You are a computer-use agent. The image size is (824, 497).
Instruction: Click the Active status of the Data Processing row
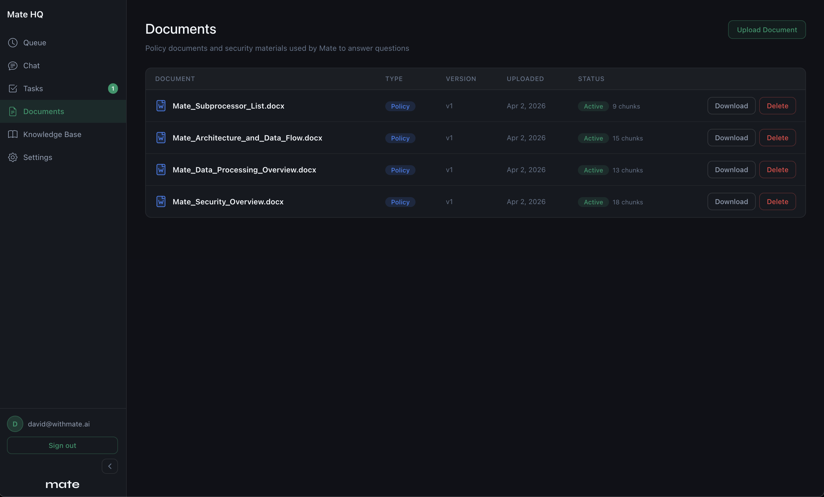point(593,170)
